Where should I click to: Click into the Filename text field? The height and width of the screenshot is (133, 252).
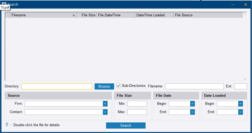(194, 86)
